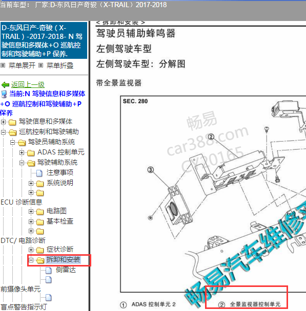The height and width of the screenshot is (311, 306).
Task: Expand the ADAS 控制单元 tree node
Action: (22, 152)
